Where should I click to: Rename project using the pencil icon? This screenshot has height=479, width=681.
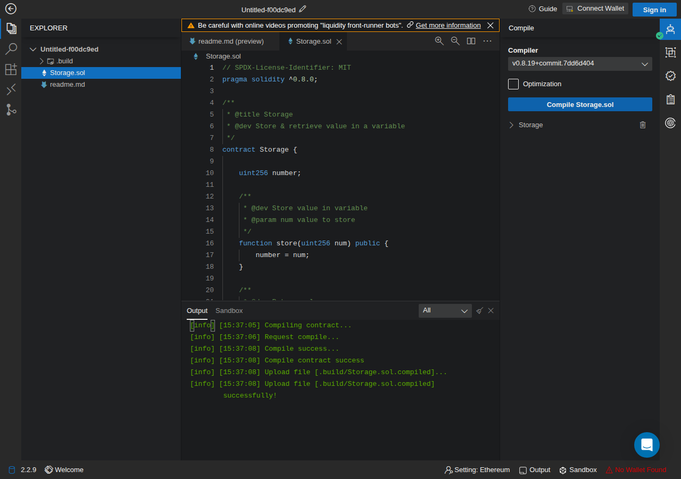(303, 9)
